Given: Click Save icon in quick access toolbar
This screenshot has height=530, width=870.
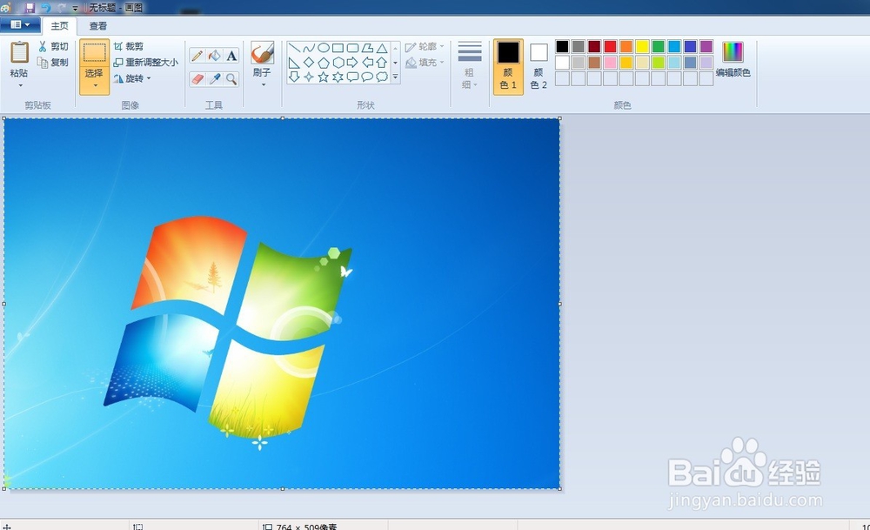Looking at the screenshot, I should point(30,8).
